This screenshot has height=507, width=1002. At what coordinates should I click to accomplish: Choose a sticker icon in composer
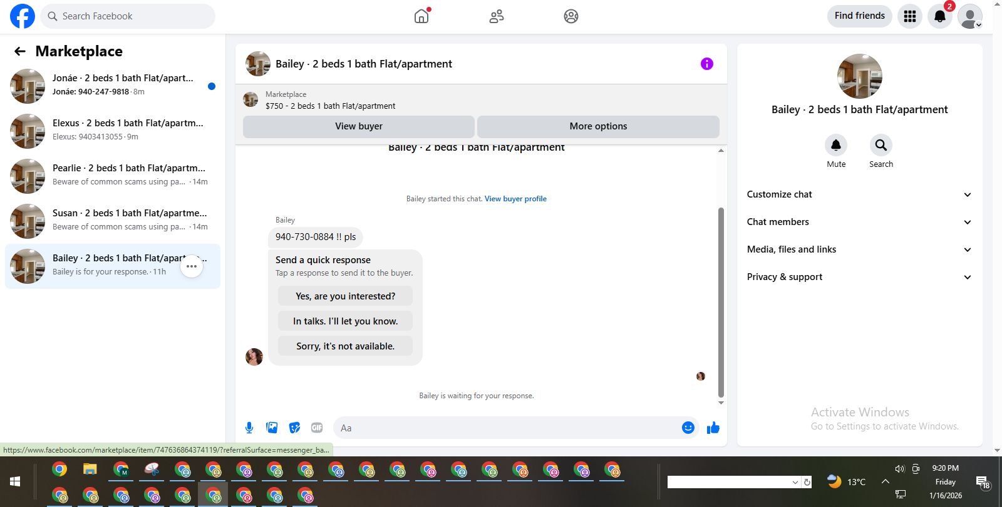(x=294, y=428)
